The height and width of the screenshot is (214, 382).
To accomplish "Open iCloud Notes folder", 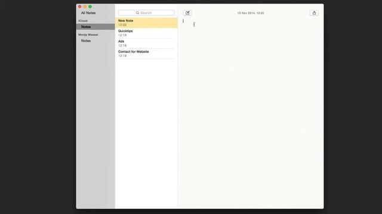I will [95, 27].
